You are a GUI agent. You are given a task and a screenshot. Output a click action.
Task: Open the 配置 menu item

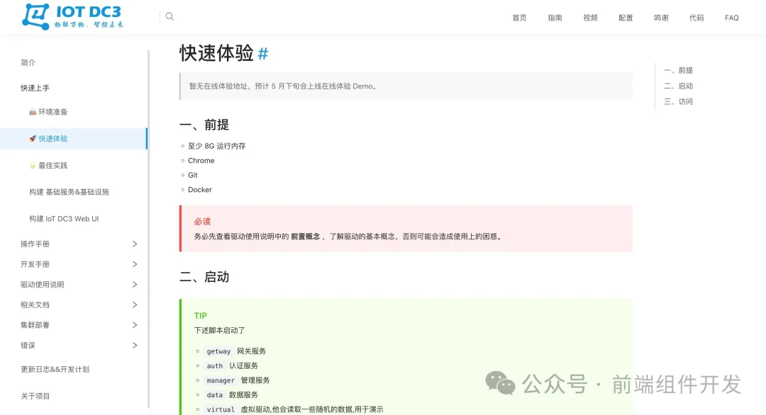pyautogui.click(x=626, y=18)
